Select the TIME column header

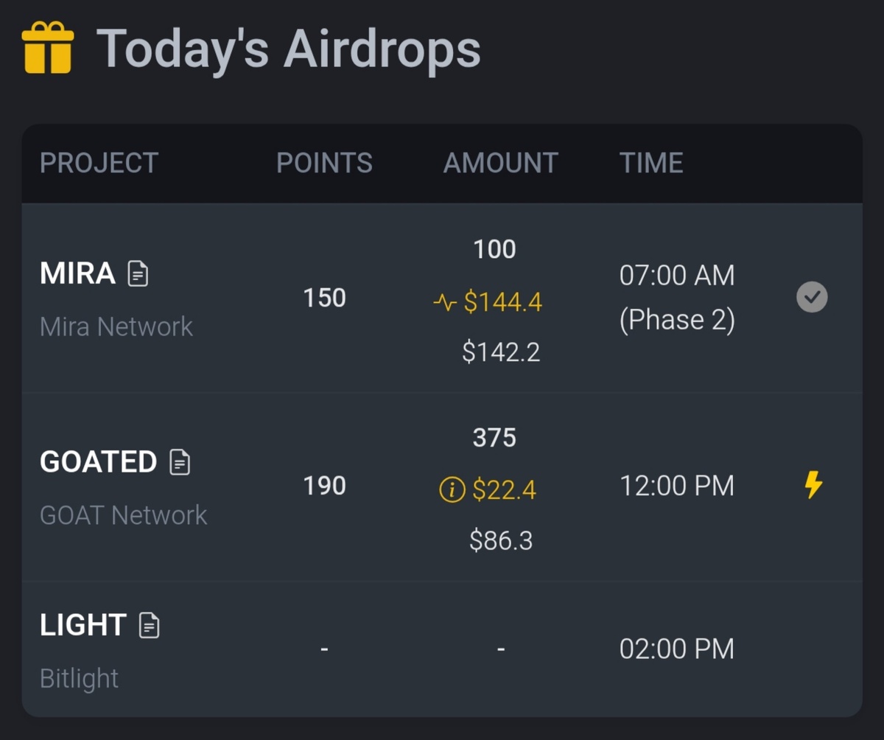[651, 163]
